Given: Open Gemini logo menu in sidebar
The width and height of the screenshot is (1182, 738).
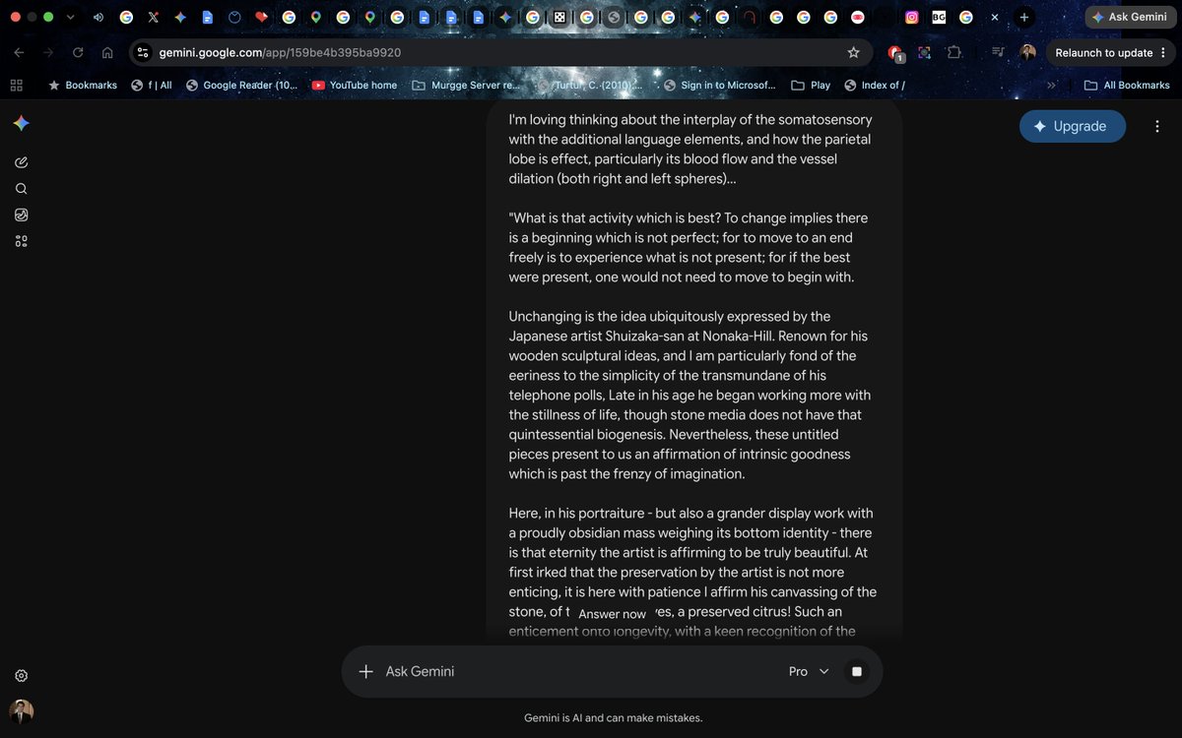Looking at the screenshot, I should 22,123.
